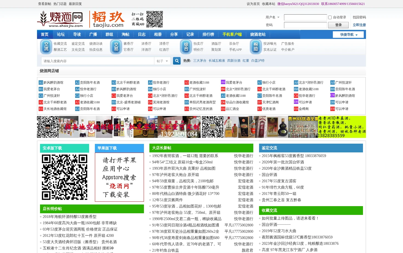Open the 查看新帖 top link

[x=45, y=4]
